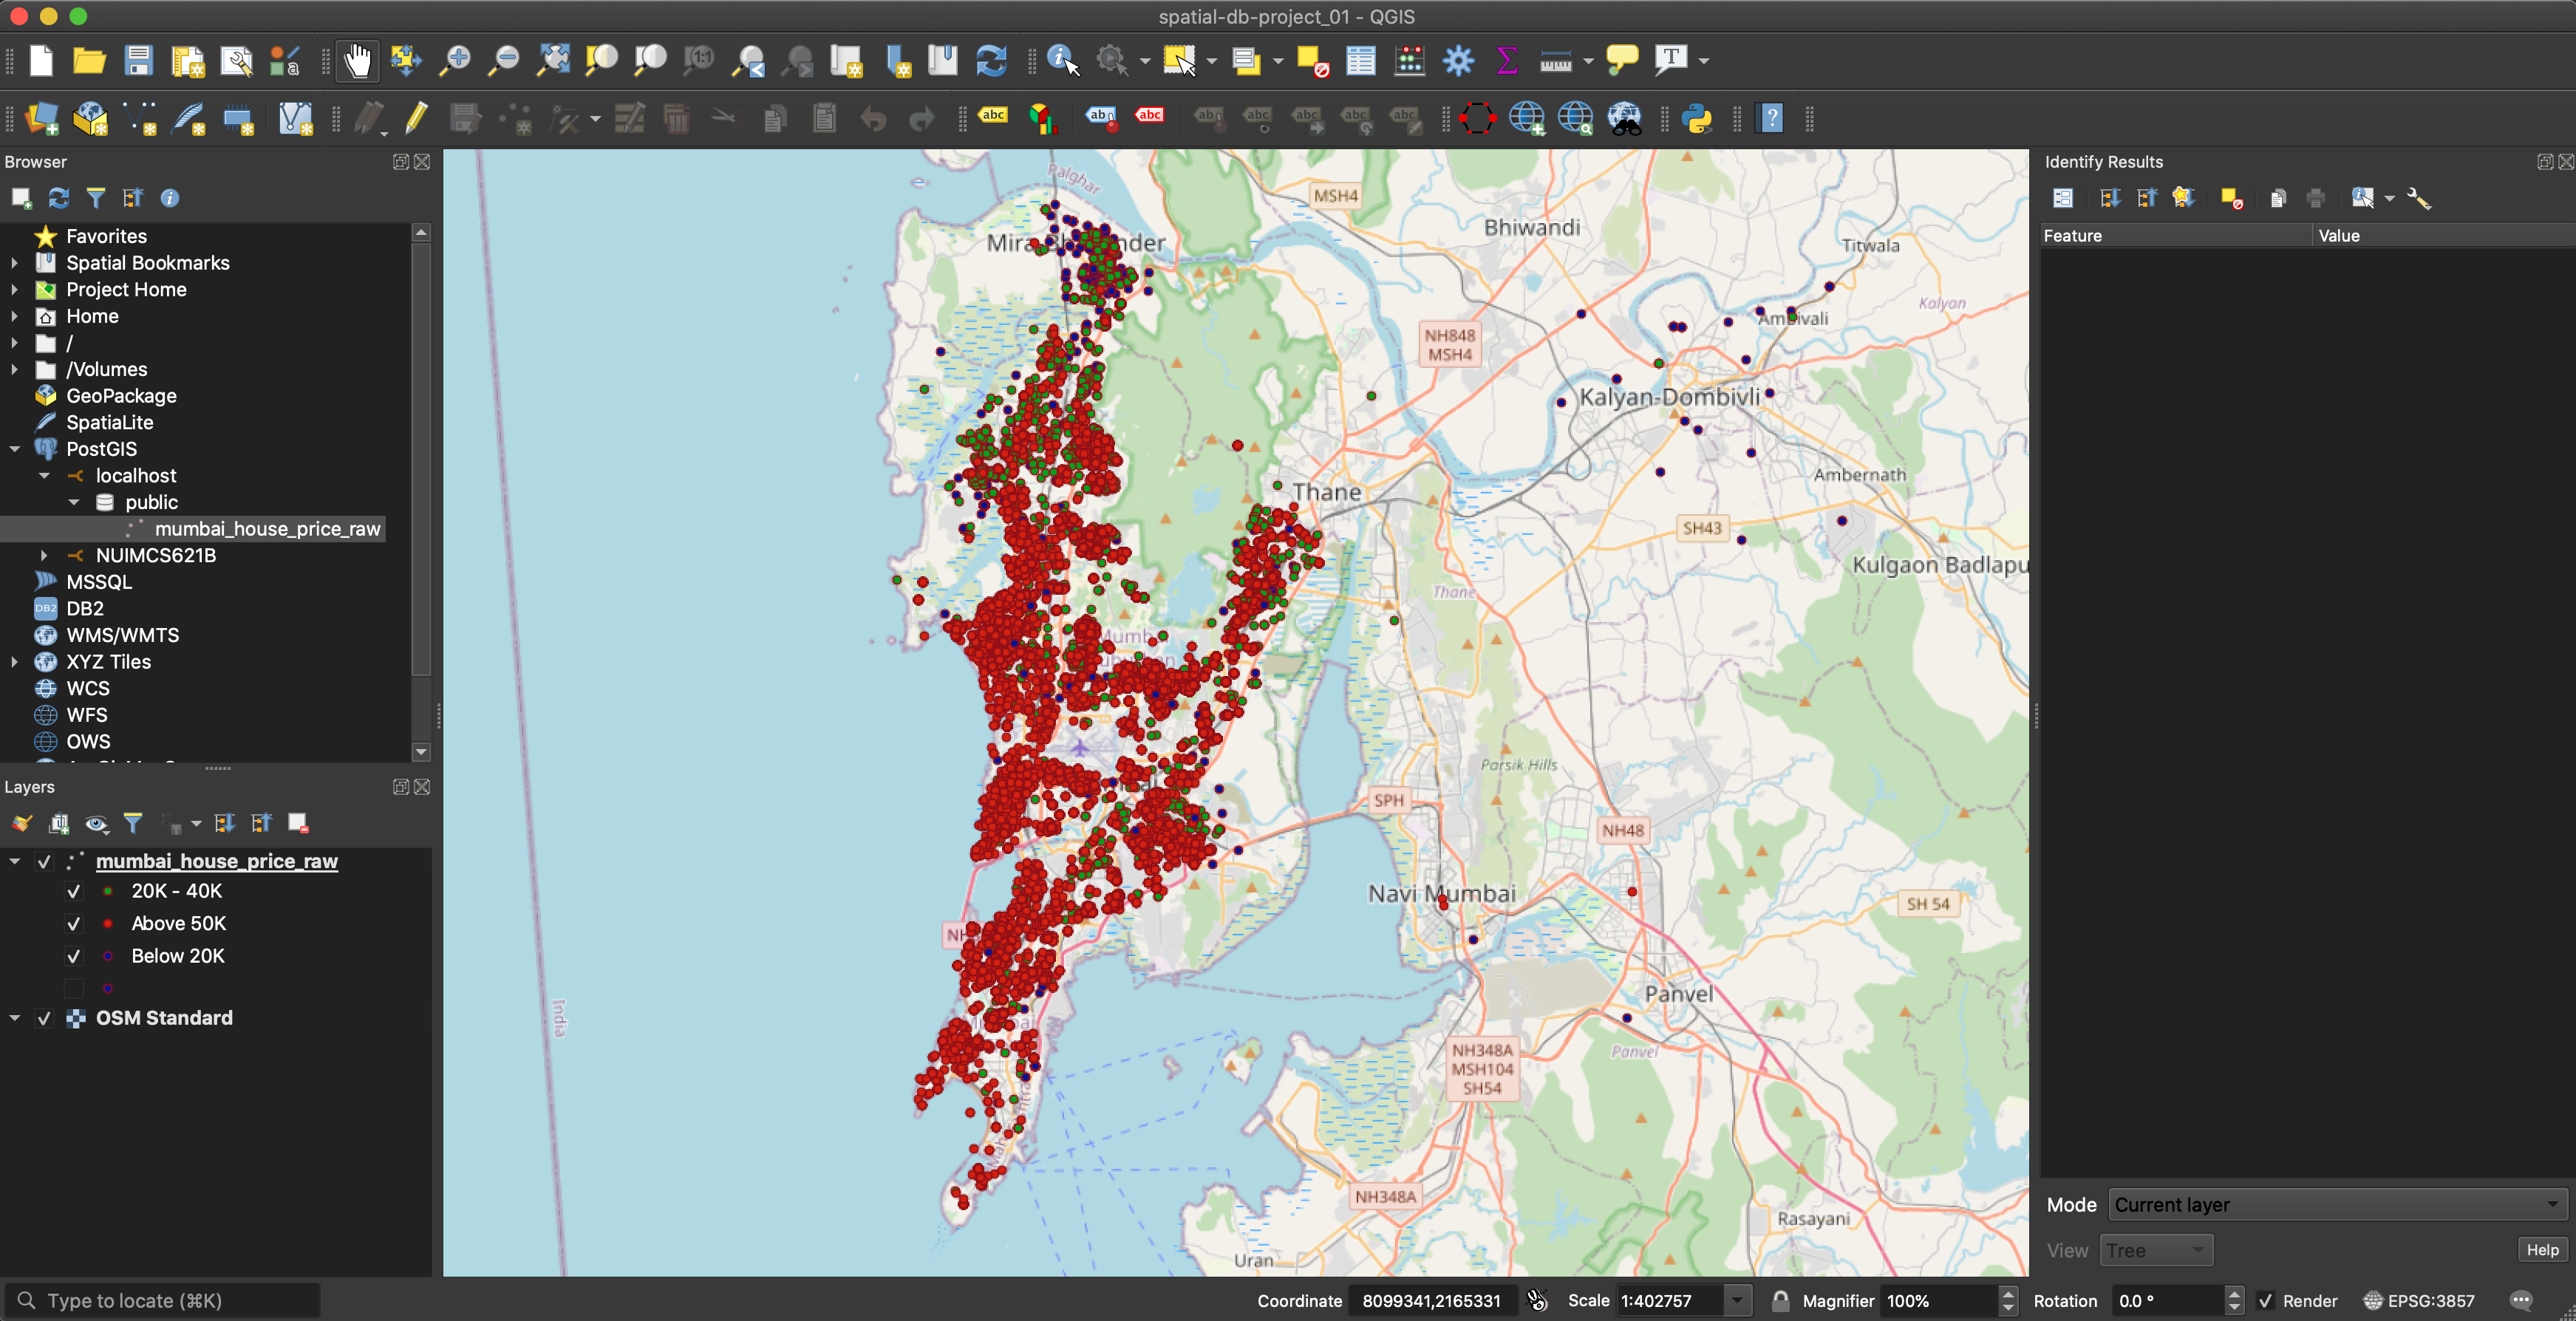Select the Pan Map hand tool
The height and width of the screenshot is (1321, 2576).
coord(357,61)
